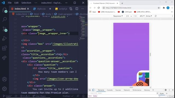
Task: Click Live Share in the status bar
Action: [x=39, y=96]
